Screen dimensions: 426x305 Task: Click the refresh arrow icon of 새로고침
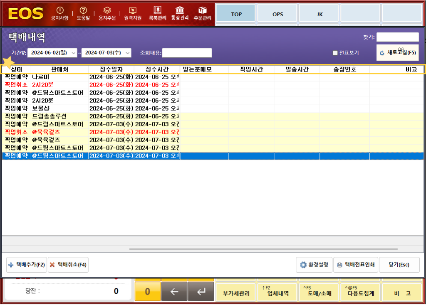[x=382, y=53]
